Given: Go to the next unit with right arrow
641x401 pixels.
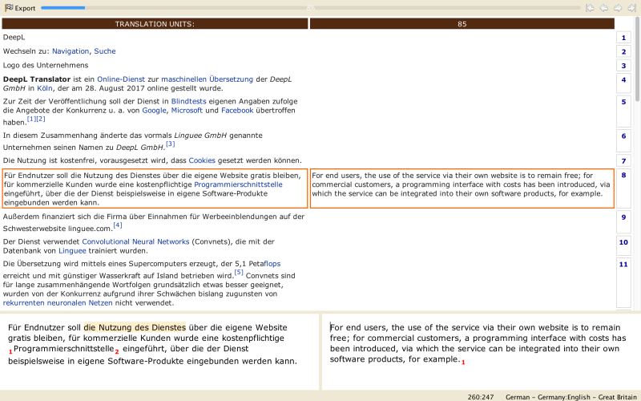Looking at the screenshot, I should click(618, 8).
